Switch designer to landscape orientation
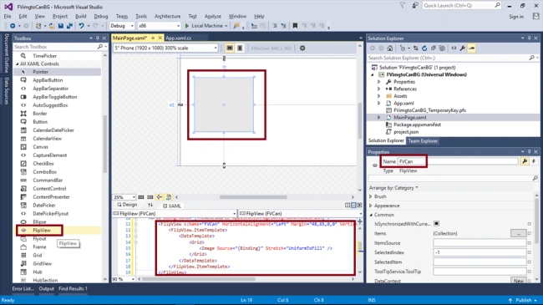 [229, 48]
